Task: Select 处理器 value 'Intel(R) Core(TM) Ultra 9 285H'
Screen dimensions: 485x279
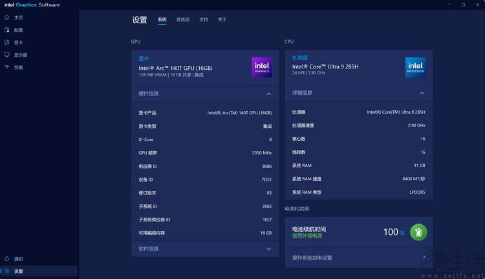Action: (x=396, y=112)
